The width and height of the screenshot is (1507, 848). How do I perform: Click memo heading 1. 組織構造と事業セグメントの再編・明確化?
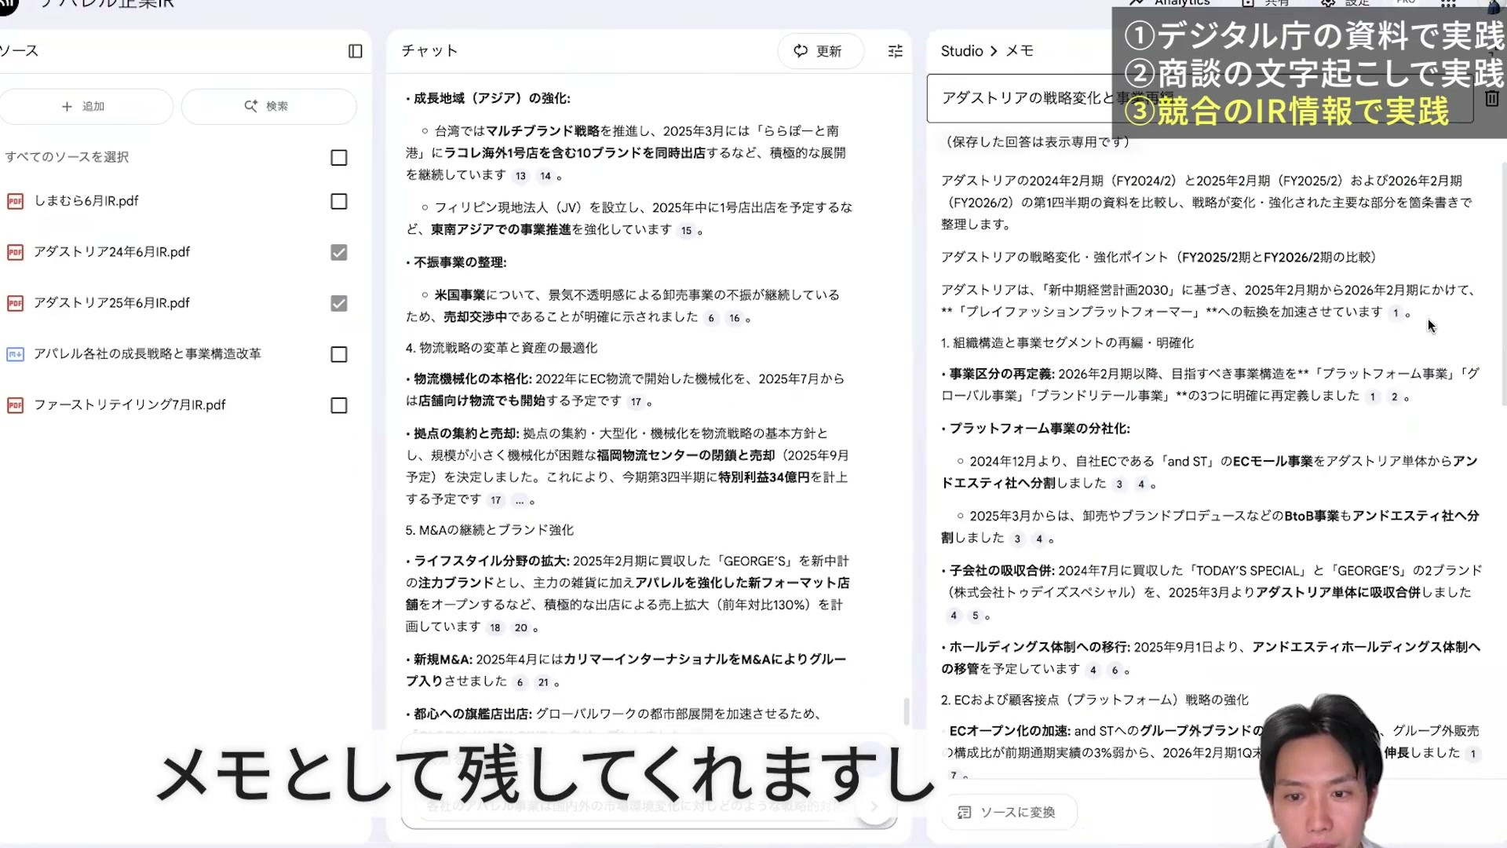coord(1067,343)
